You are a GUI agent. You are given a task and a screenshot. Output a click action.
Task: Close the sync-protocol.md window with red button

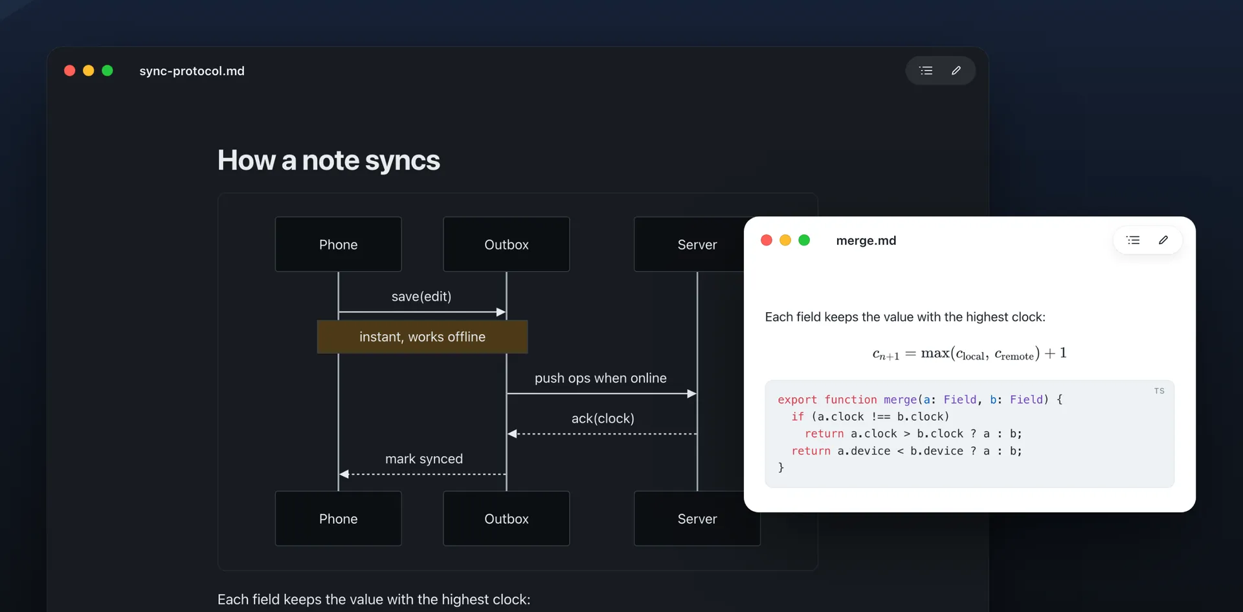coord(70,71)
